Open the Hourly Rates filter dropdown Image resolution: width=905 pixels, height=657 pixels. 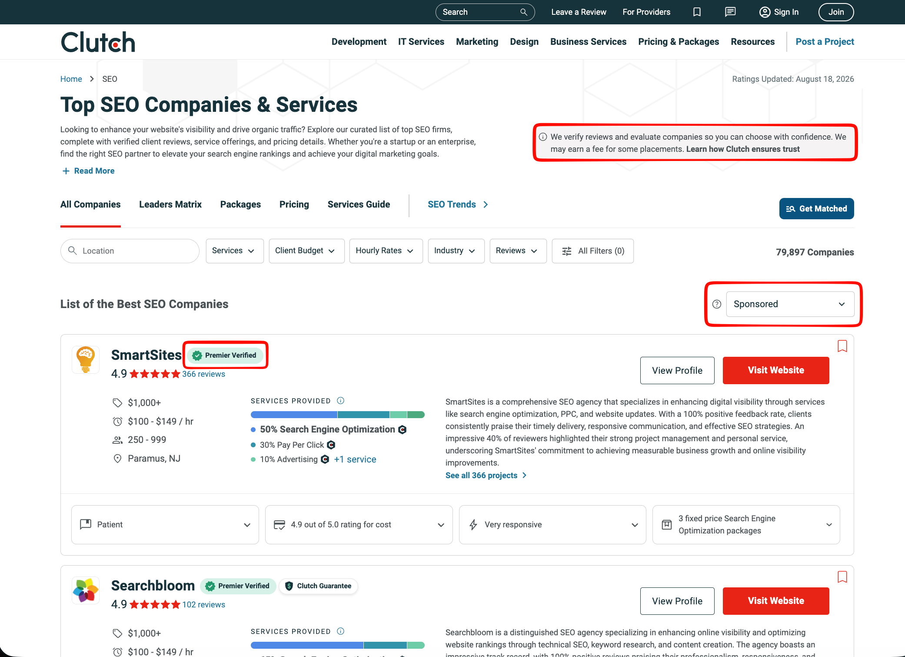386,251
